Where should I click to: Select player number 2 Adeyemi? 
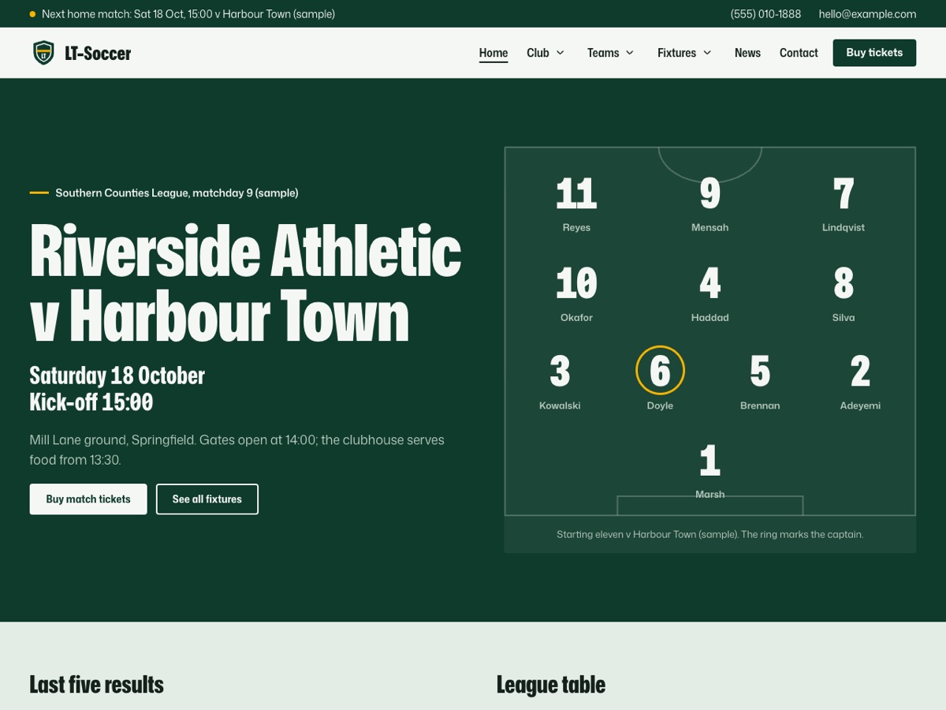coord(860,382)
